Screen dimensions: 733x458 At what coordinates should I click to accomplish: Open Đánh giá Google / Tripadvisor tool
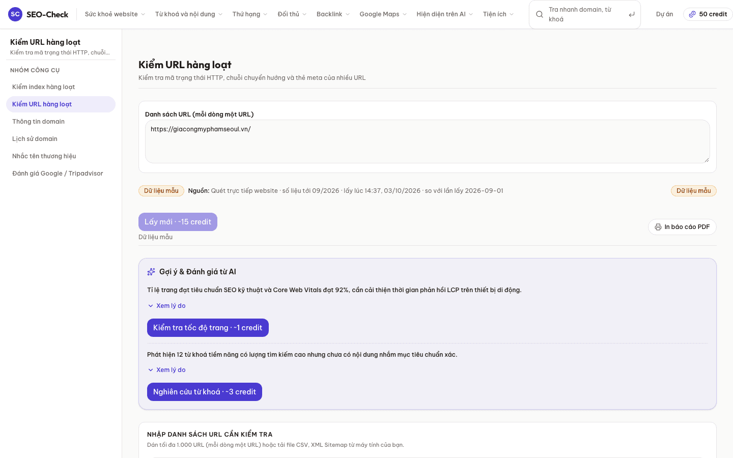pyautogui.click(x=61, y=174)
